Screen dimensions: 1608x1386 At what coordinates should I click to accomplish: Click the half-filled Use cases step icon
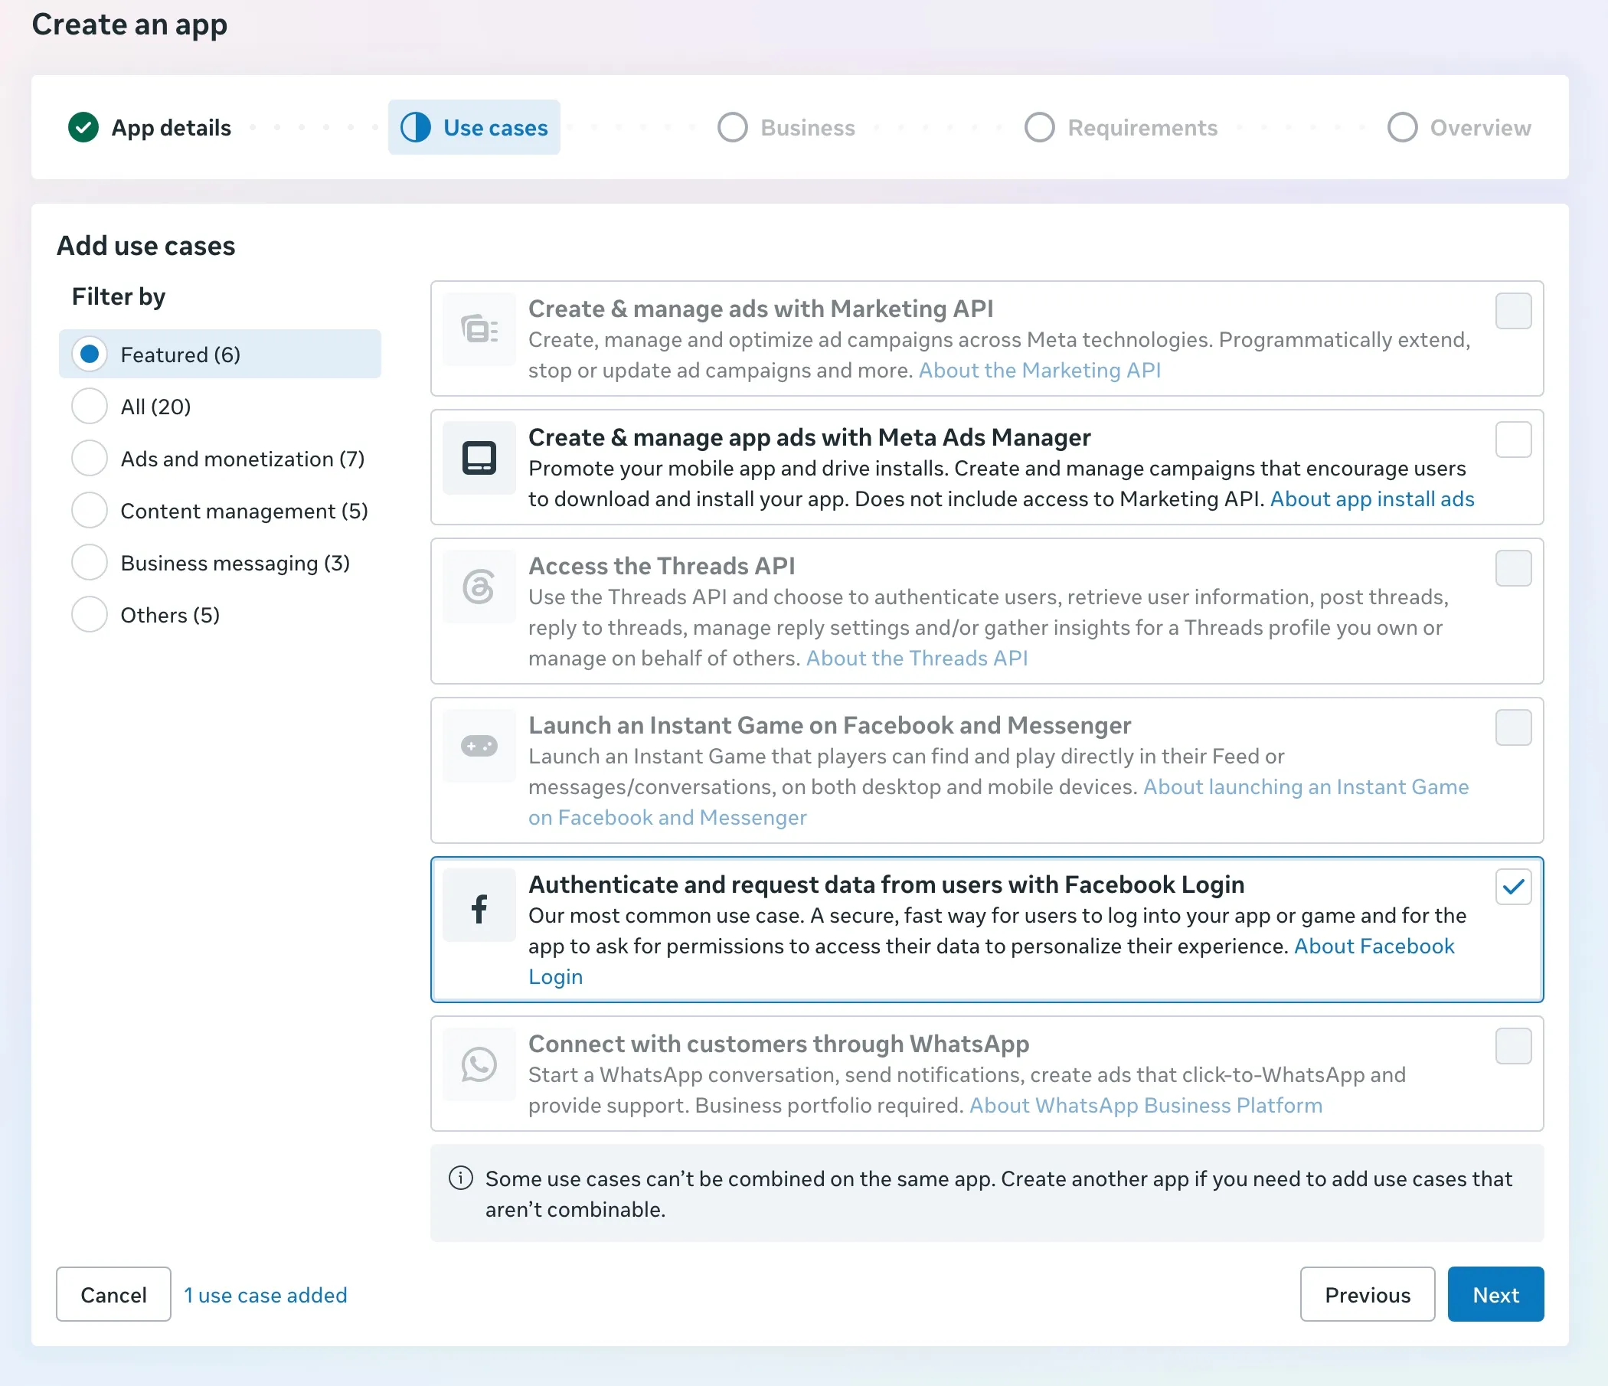[416, 127]
